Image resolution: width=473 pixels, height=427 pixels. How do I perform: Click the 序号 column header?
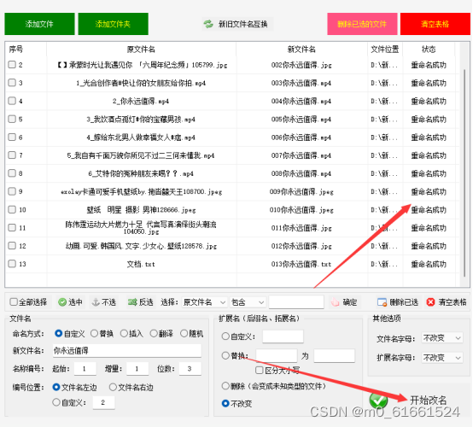coord(26,50)
